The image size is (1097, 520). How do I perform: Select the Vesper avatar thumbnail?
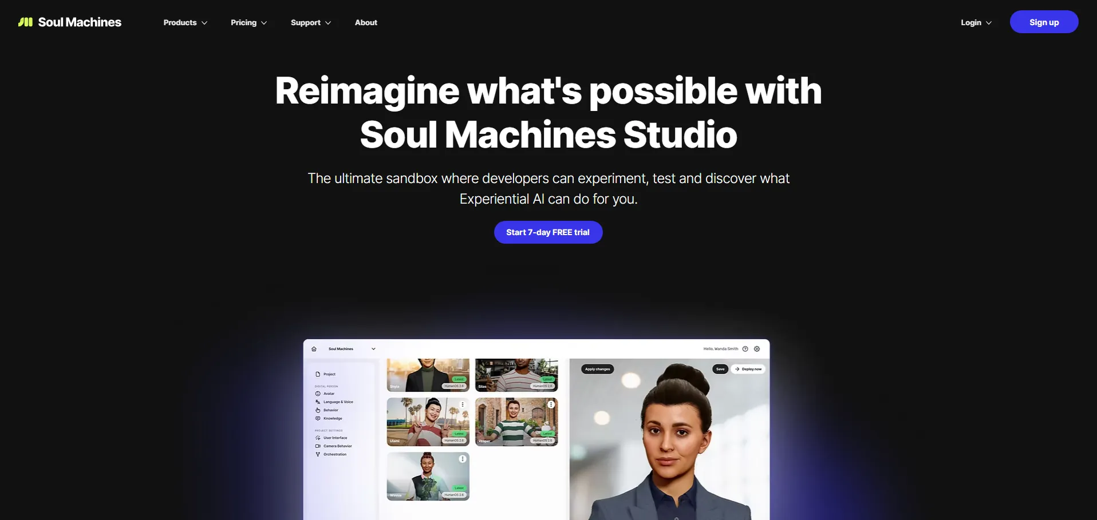point(516,422)
